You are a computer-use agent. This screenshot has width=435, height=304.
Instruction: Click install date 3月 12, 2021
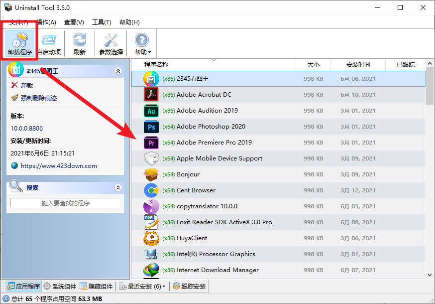(x=357, y=190)
